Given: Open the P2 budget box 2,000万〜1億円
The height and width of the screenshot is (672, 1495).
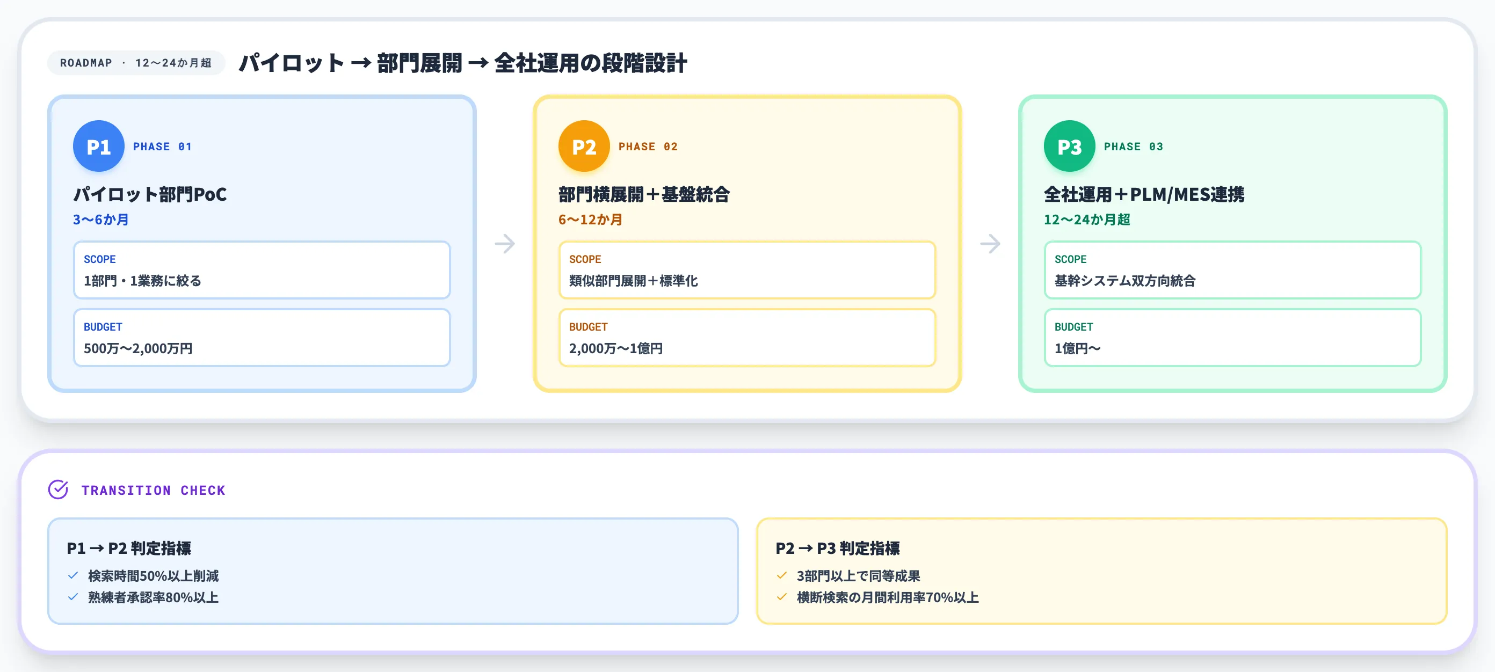Looking at the screenshot, I should pos(747,338).
